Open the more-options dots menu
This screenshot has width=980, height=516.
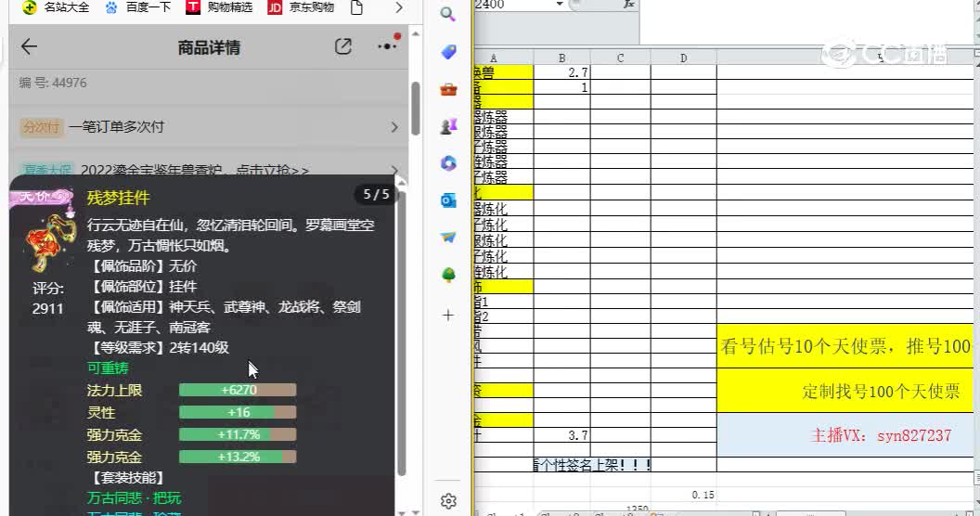pyautogui.click(x=387, y=46)
